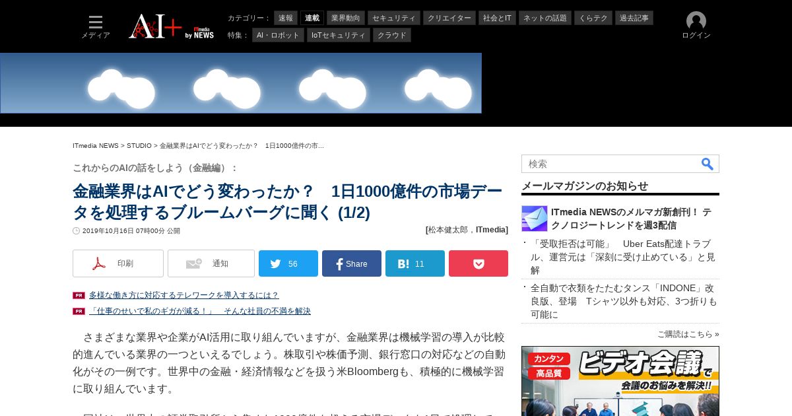Click the search magnifier icon
The width and height of the screenshot is (792, 416).
(707, 164)
